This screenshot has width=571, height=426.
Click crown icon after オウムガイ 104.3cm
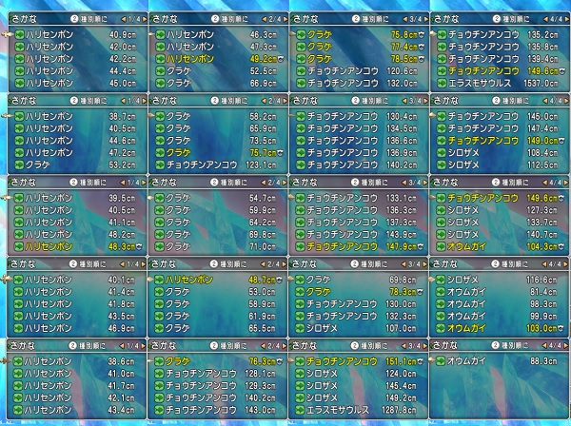point(561,247)
